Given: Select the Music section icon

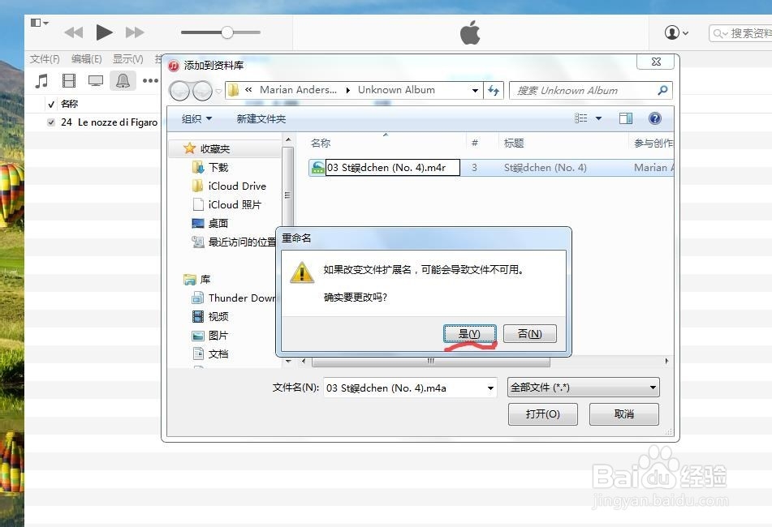Looking at the screenshot, I should [x=42, y=79].
